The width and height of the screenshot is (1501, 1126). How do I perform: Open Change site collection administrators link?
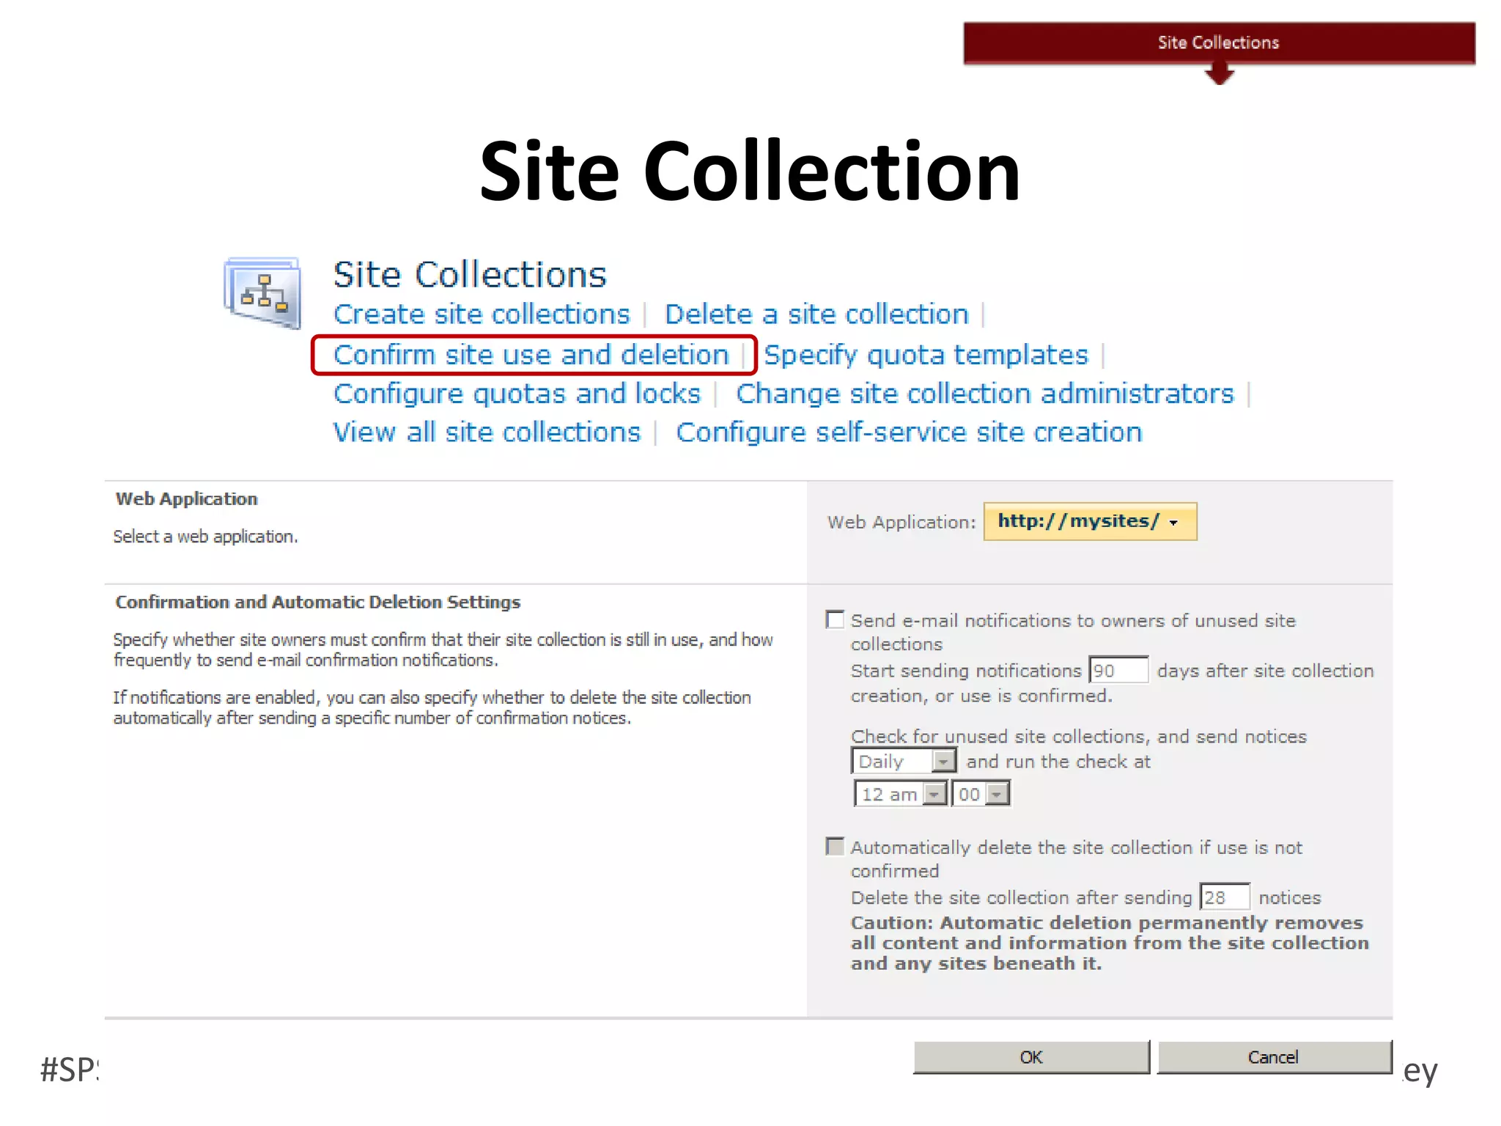[x=984, y=394]
